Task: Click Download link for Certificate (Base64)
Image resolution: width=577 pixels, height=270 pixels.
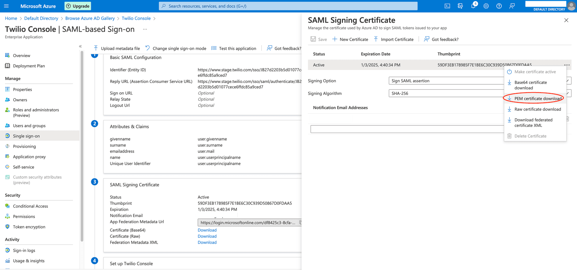Action: 207,230
